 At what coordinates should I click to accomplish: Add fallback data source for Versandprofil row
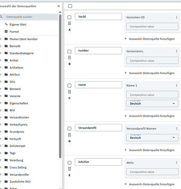(x=149, y=150)
